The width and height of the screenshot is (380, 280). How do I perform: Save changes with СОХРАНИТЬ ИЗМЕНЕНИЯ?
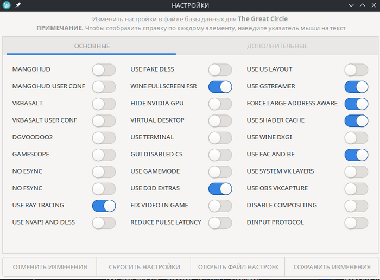click(332, 267)
